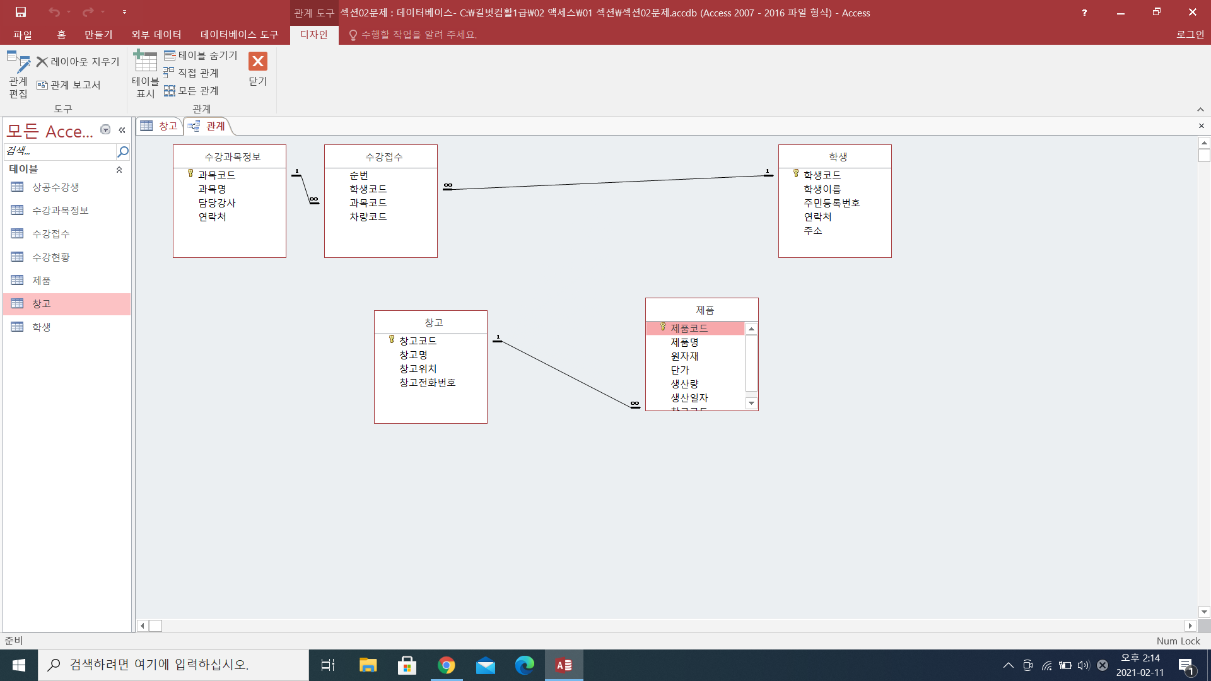Select 수강현황 table in navigation pane
The height and width of the screenshot is (681, 1211).
pos(51,257)
